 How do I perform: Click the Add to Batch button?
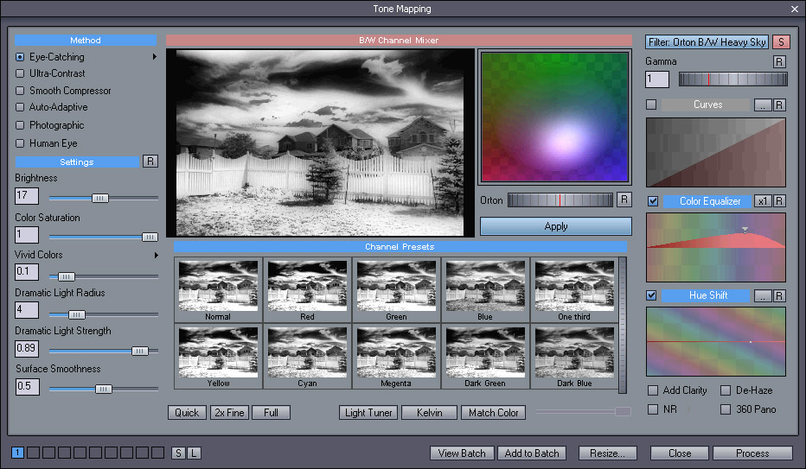click(532, 453)
